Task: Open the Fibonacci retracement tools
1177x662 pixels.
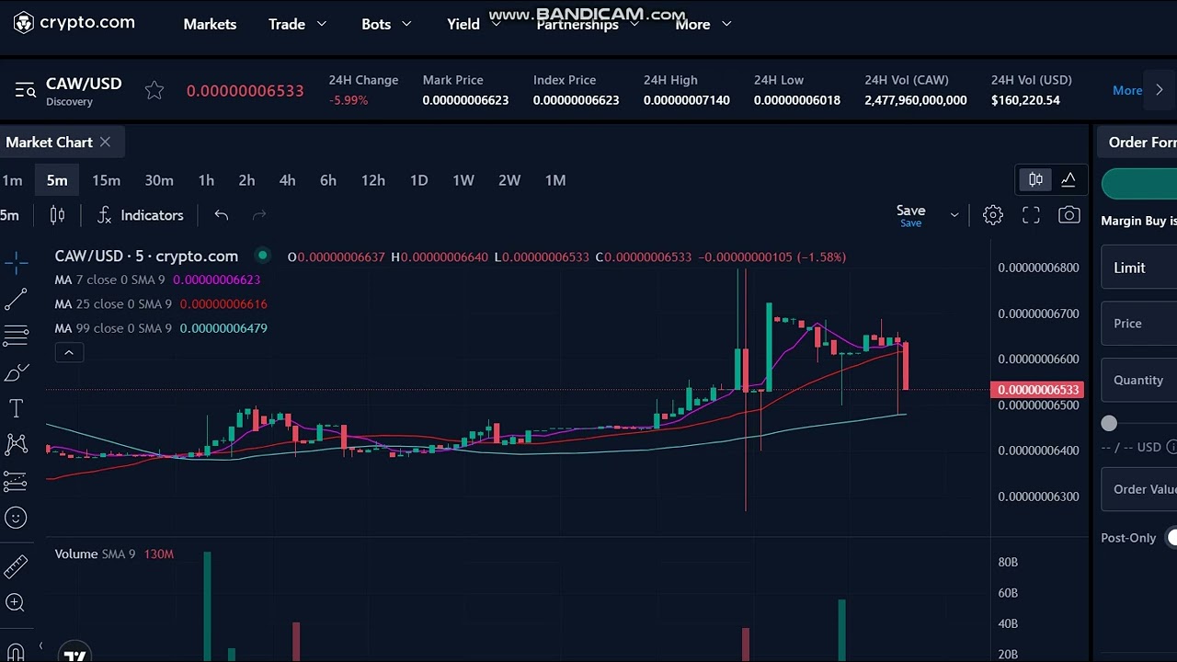Action: tap(16, 336)
